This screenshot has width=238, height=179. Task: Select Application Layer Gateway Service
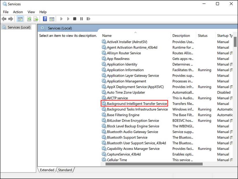133,76
